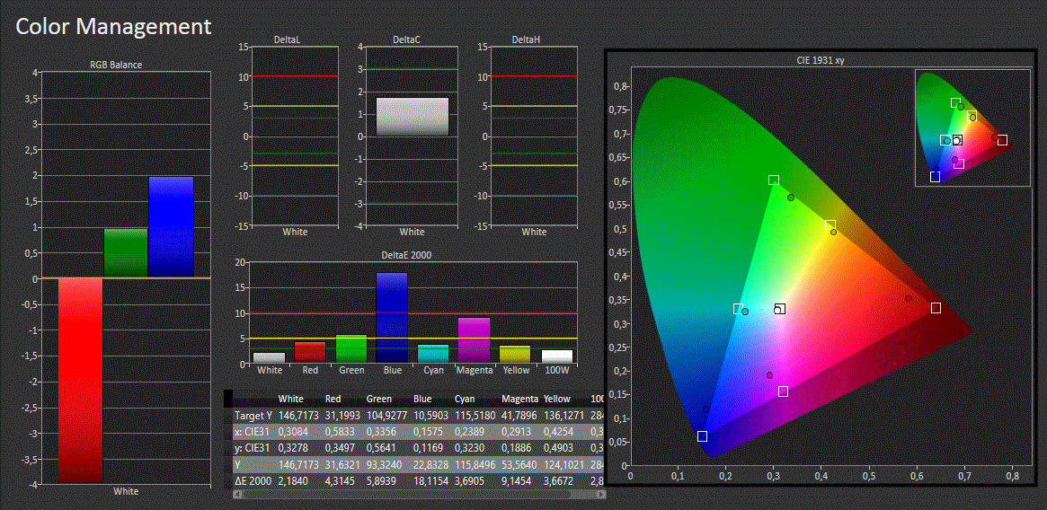1047x510 pixels.
Task: Click the 'Cyan' column header in data table
Action: 465,399
